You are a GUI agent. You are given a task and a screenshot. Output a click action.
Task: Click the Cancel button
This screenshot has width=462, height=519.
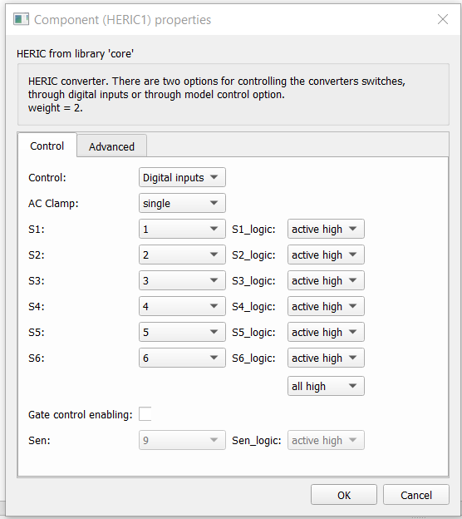pyautogui.click(x=416, y=495)
